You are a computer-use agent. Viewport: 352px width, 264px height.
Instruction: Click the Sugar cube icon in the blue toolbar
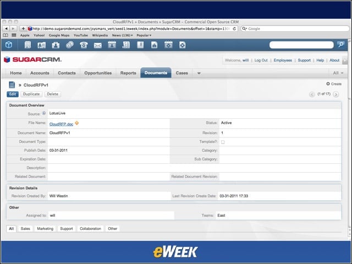[x=9, y=45]
